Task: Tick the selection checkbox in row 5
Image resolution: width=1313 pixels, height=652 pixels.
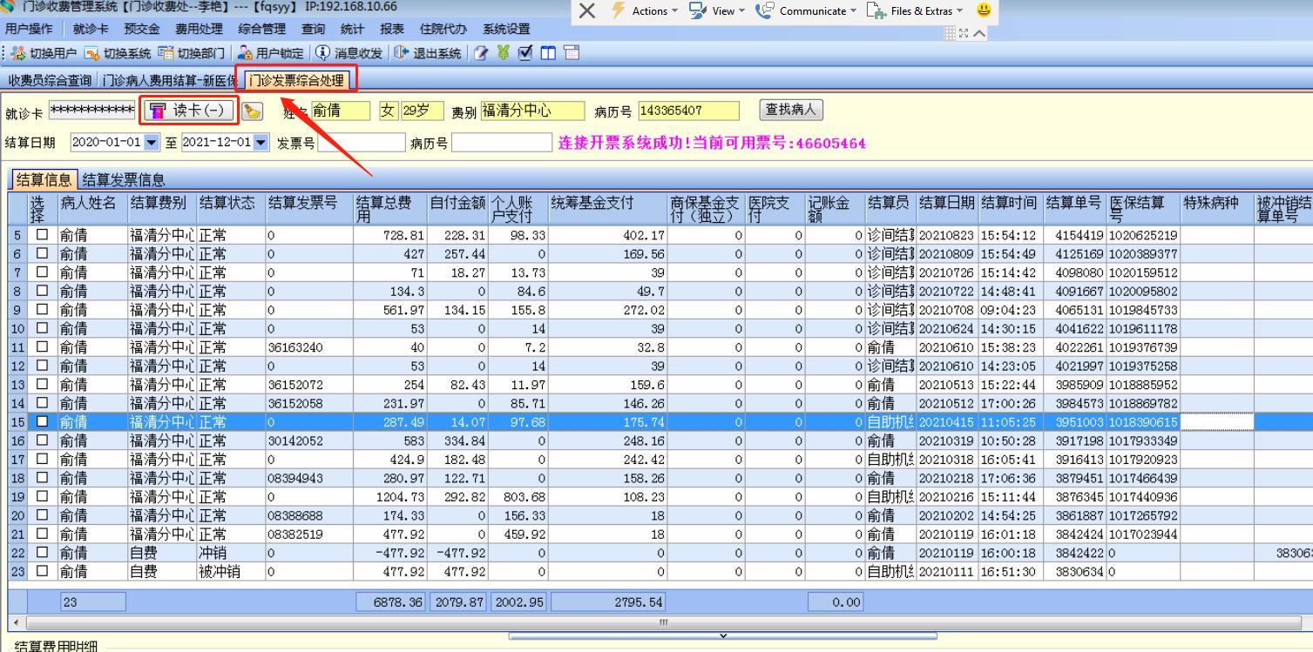Action: (43, 235)
